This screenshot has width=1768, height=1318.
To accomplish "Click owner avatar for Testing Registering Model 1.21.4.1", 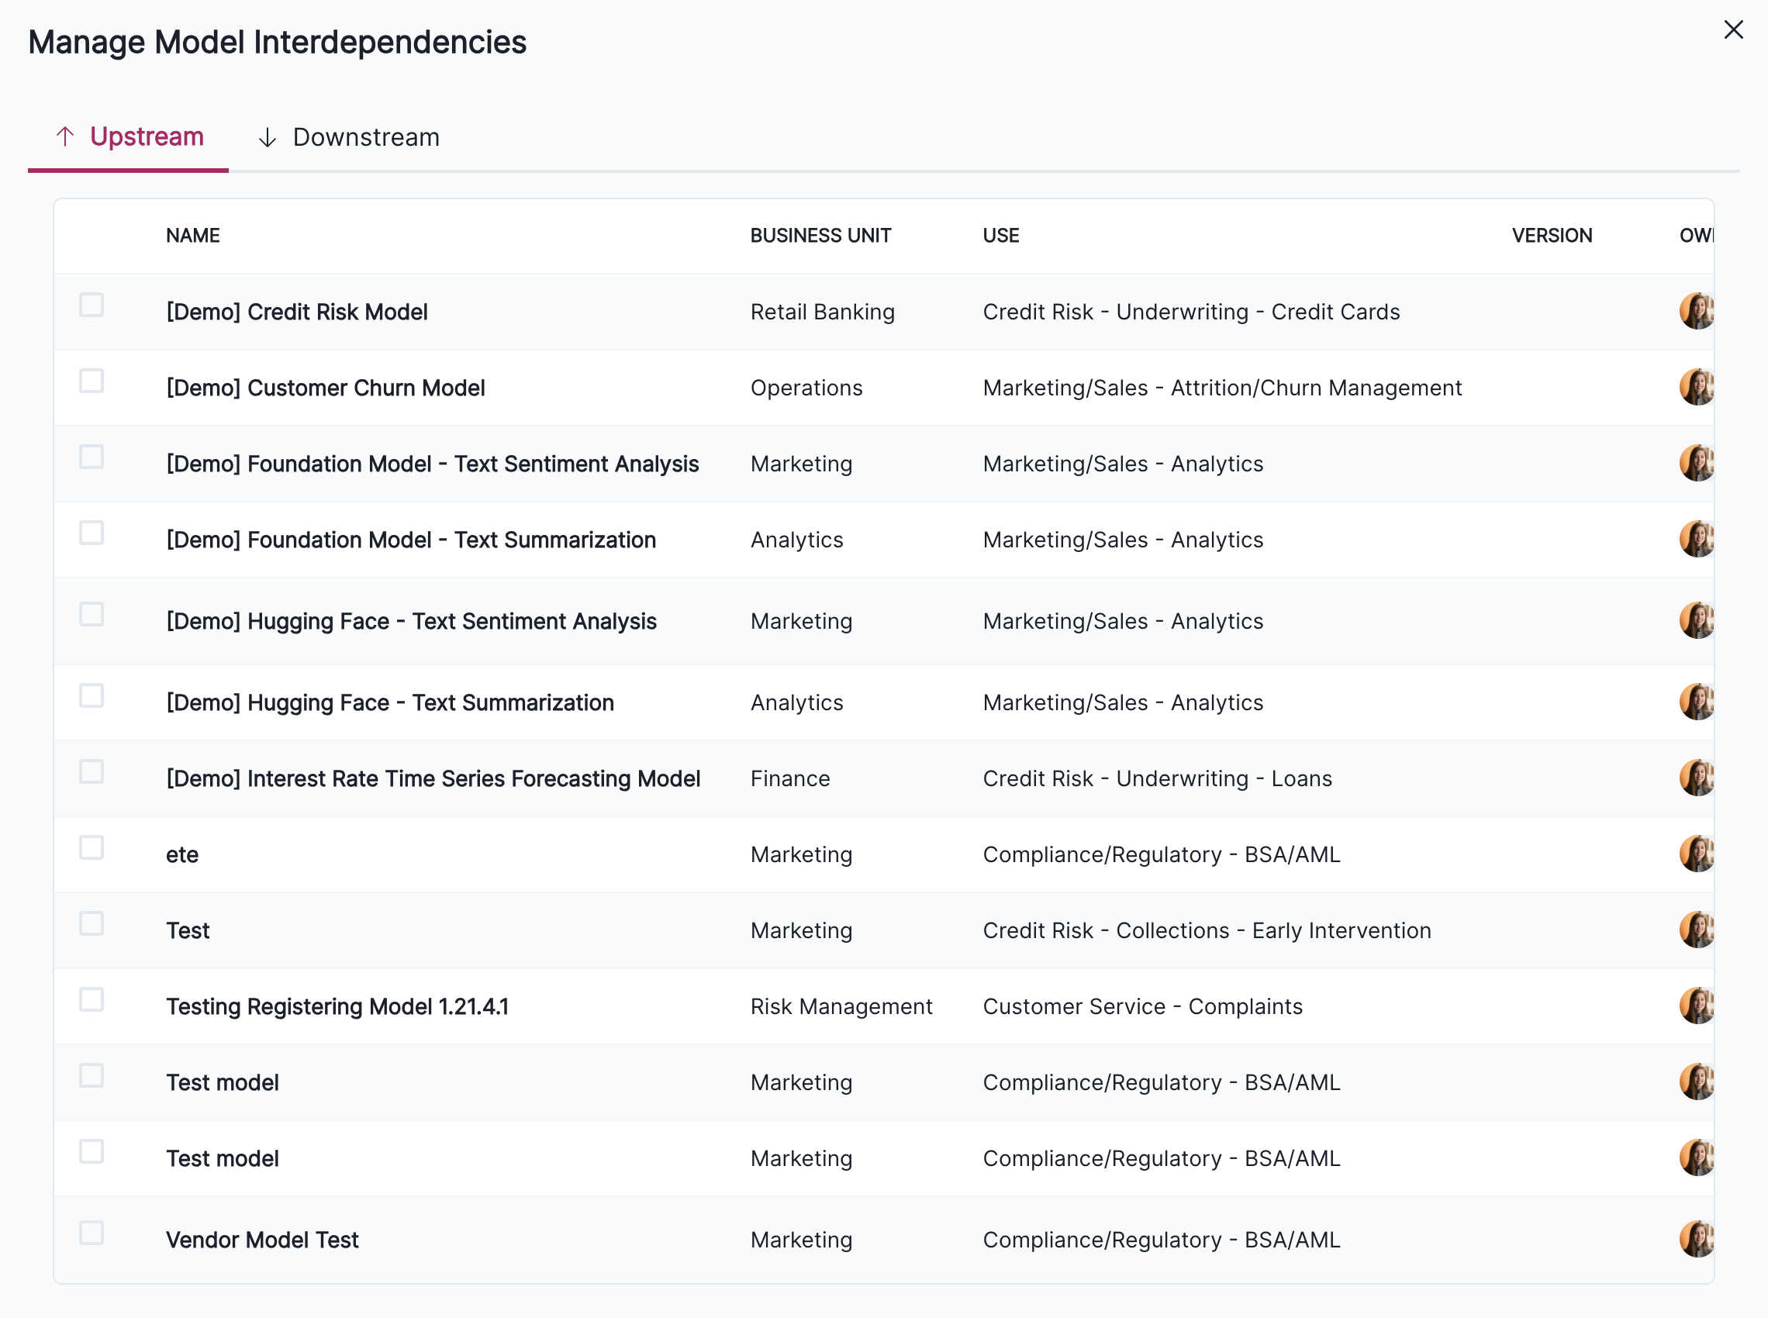I will [1697, 1006].
